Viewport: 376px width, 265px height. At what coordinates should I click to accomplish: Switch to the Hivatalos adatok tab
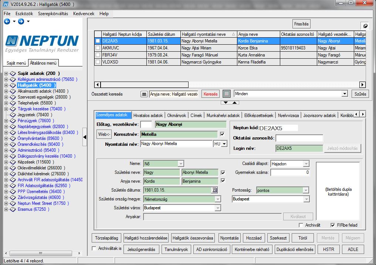pyautogui.click(x=148, y=116)
